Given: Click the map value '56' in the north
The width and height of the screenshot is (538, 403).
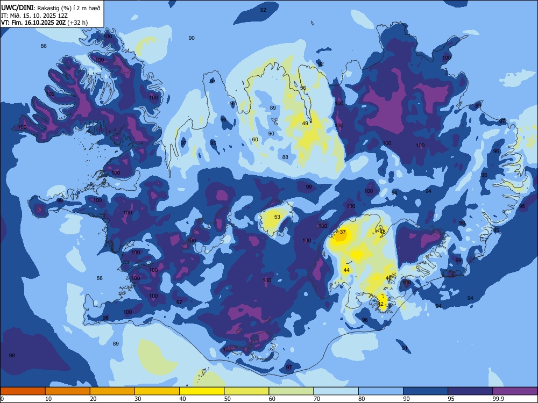Looking at the screenshot, I should click(x=303, y=88).
